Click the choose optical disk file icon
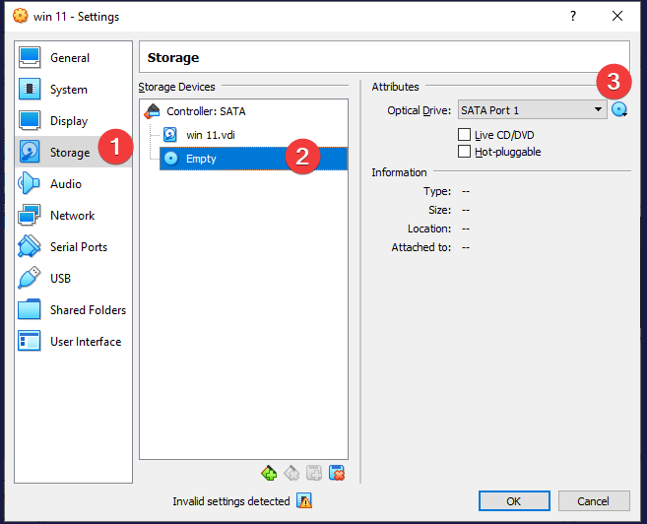The height and width of the screenshot is (524, 647). tap(619, 110)
